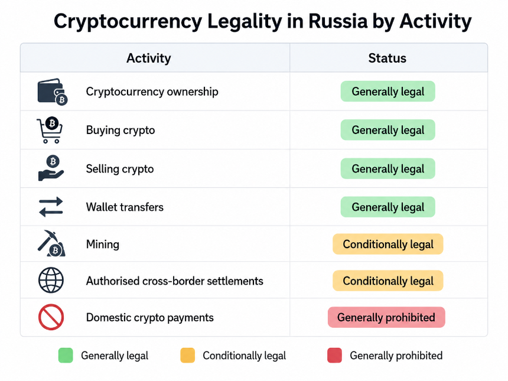
Task: Click the mining pickaxe icon
Action: click(51, 243)
